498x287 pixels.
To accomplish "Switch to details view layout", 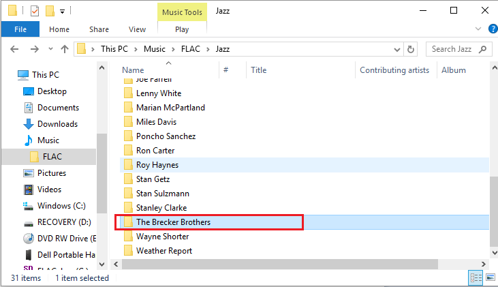I will pos(475,277).
